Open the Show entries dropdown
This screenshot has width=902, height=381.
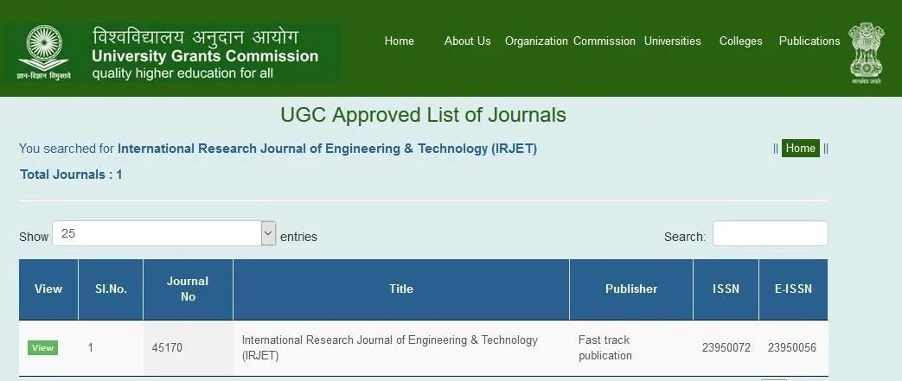(164, 233)
